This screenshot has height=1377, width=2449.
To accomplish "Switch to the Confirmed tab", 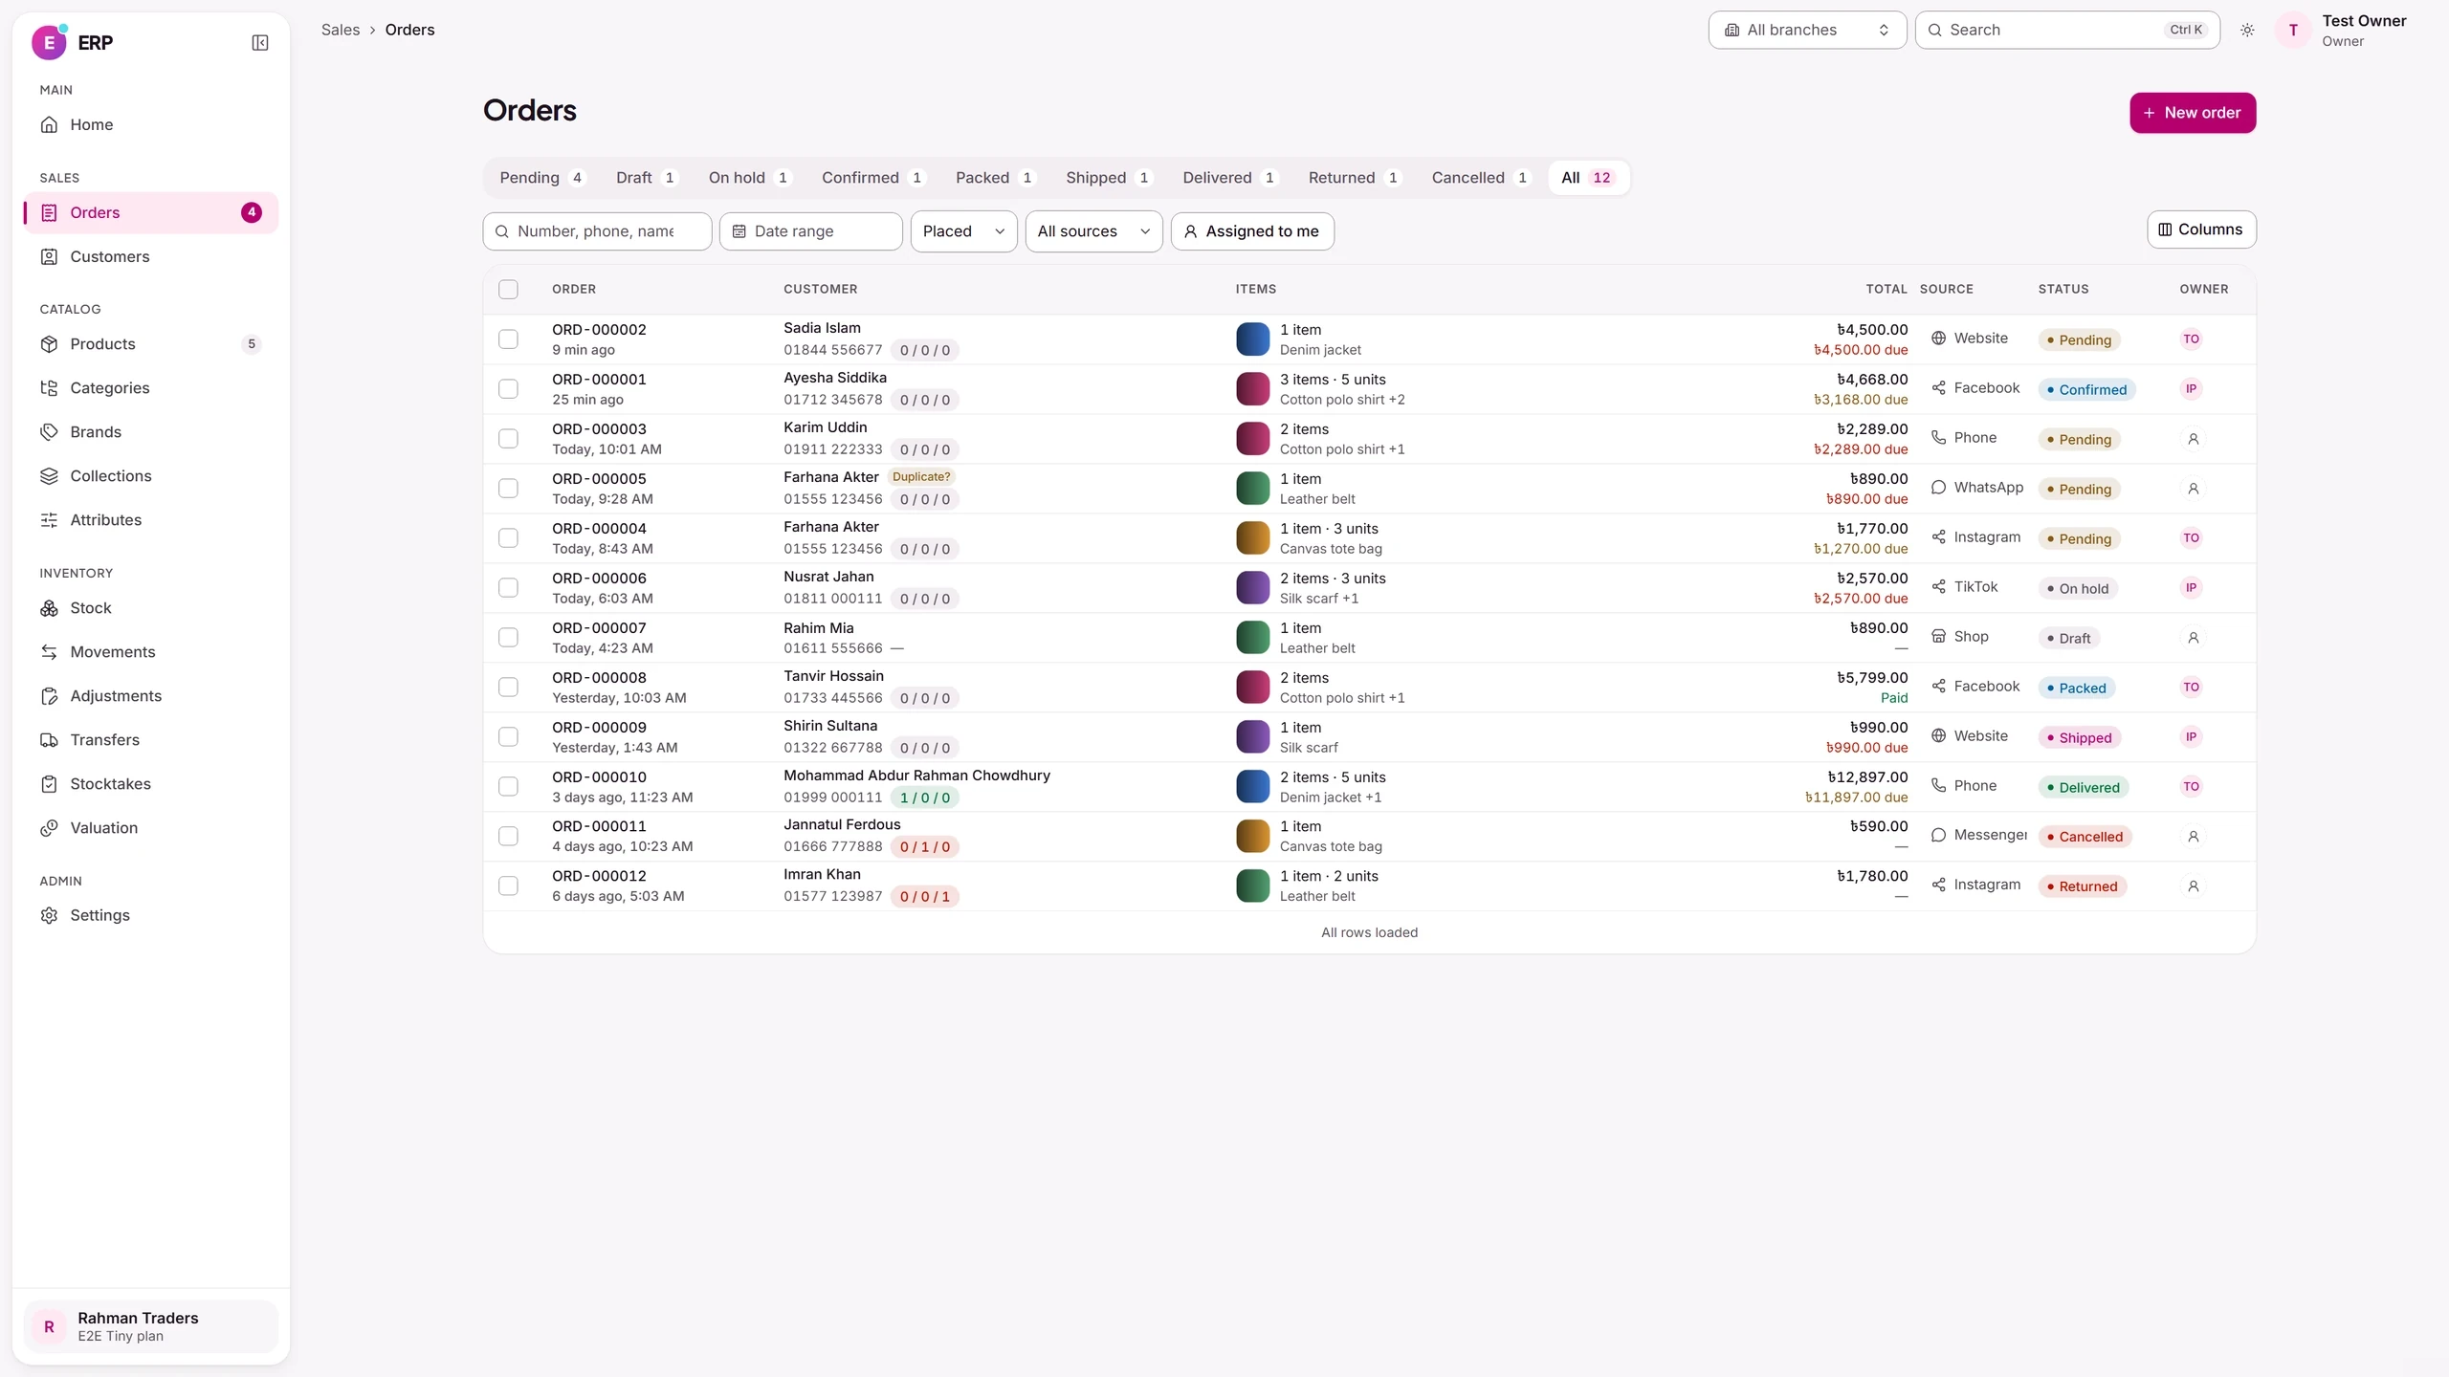I will tap(872, 178).
